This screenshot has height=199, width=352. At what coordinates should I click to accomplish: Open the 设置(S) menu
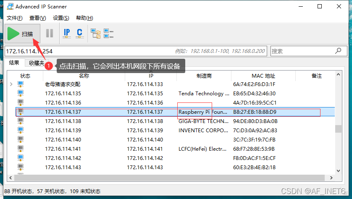61,18
